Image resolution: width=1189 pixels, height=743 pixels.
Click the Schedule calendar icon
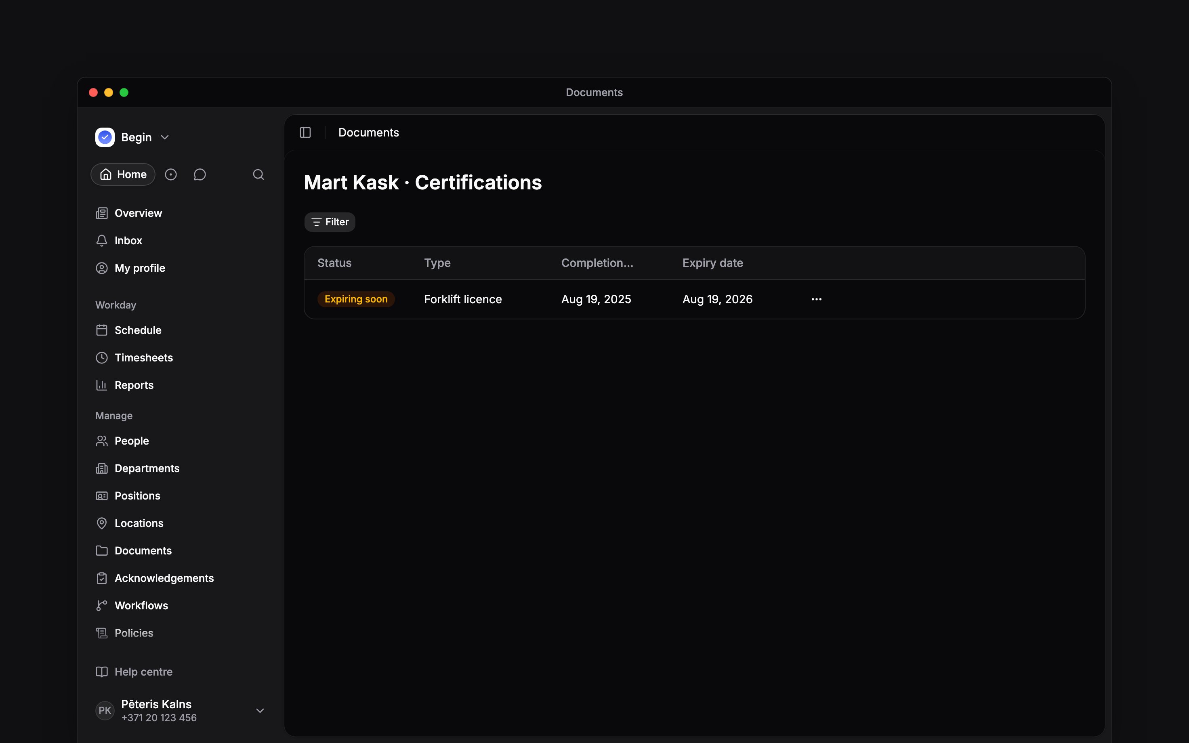pyautogui.click(x=102, y=330)
